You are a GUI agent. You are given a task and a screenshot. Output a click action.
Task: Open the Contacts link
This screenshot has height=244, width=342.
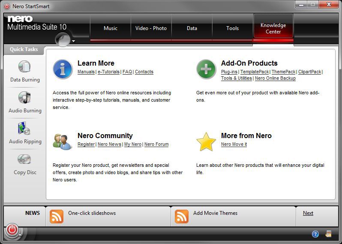click(144, 72)
